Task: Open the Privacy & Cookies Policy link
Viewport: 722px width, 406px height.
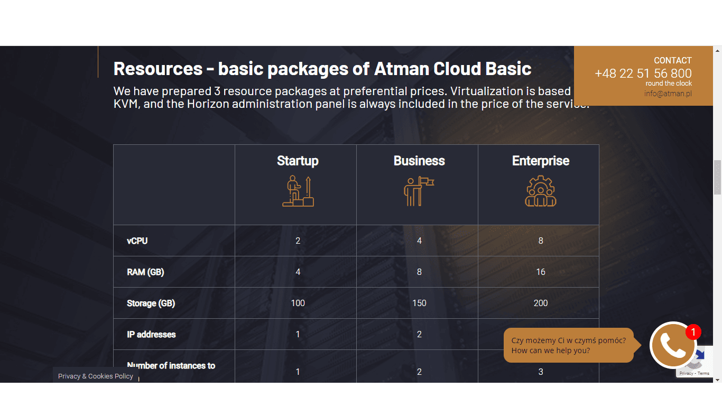Action: [96, 376]
